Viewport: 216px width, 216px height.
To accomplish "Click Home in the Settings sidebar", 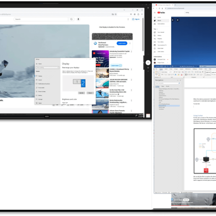I will [39, 64].
